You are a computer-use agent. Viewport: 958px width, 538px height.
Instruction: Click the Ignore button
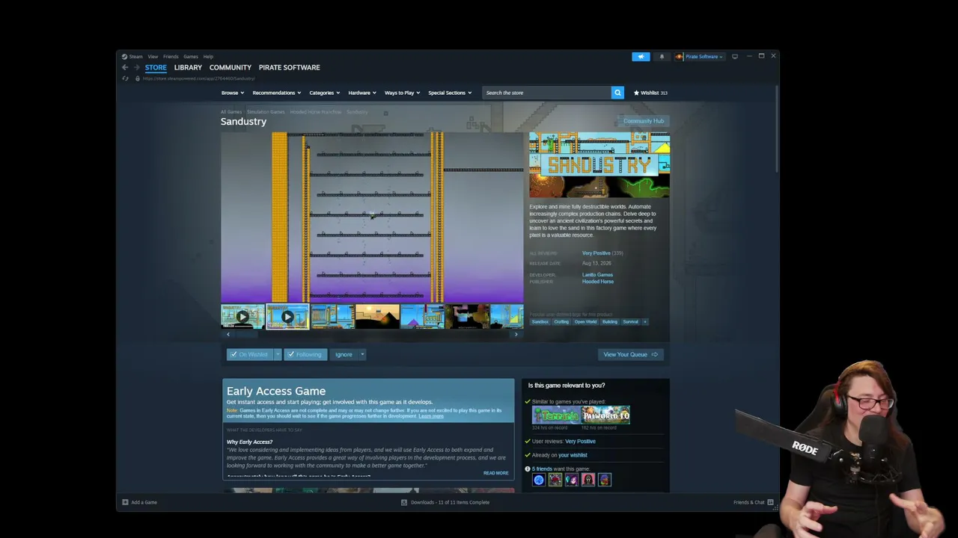pyautogui.click(x=344, y=354)
